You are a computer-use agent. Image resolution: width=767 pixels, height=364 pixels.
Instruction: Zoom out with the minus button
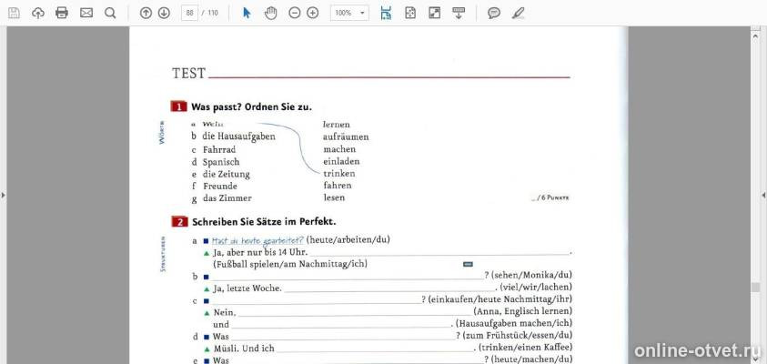[295, 13]
